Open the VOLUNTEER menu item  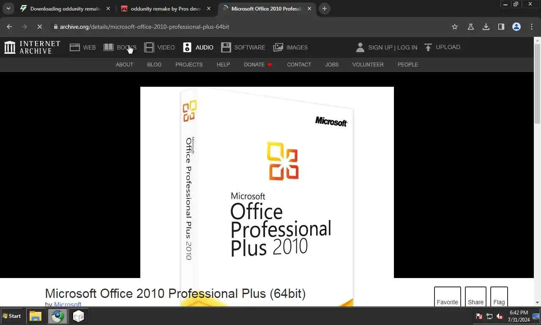368,65
